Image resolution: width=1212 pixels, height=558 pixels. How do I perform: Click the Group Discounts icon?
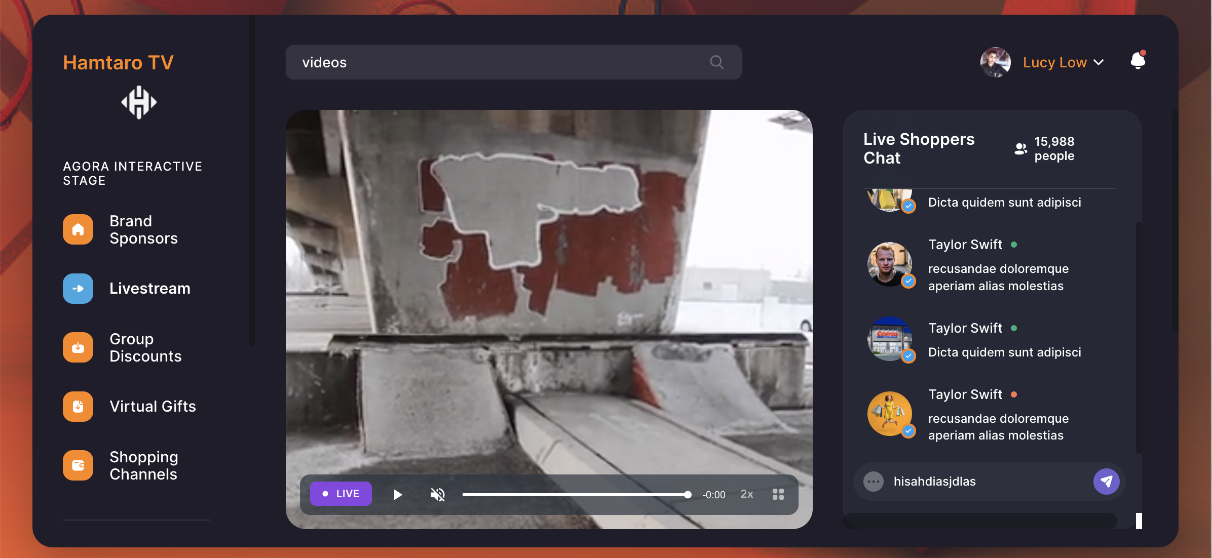tap(78, 347)
